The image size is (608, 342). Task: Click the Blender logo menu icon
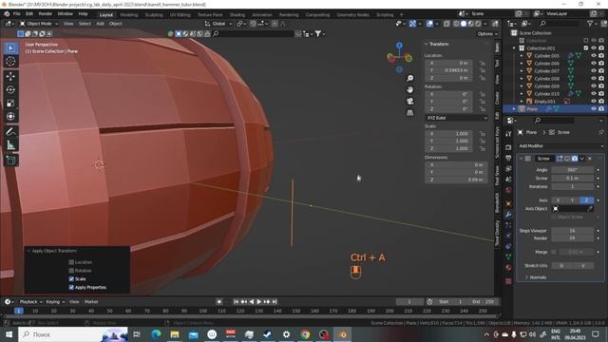(x=7, y=13)
